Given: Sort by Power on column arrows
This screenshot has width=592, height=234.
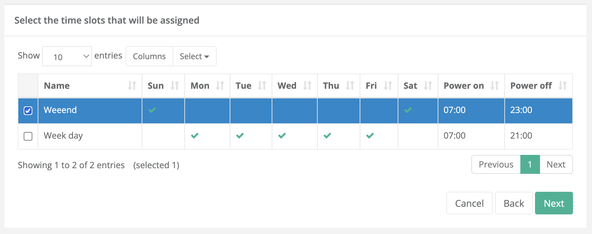Looking at the screenshot, I should click(495, 86).
